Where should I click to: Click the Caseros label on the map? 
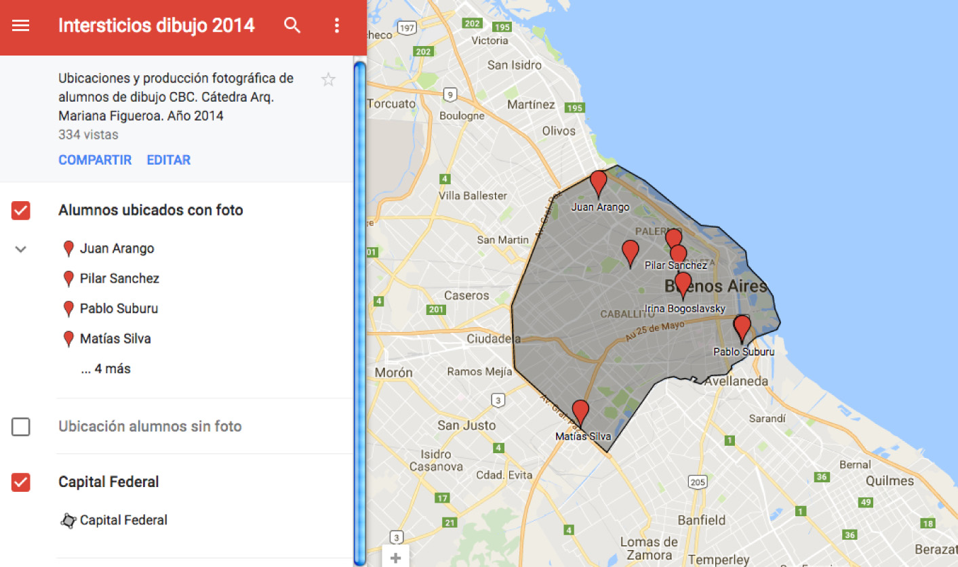coord(466,295)
